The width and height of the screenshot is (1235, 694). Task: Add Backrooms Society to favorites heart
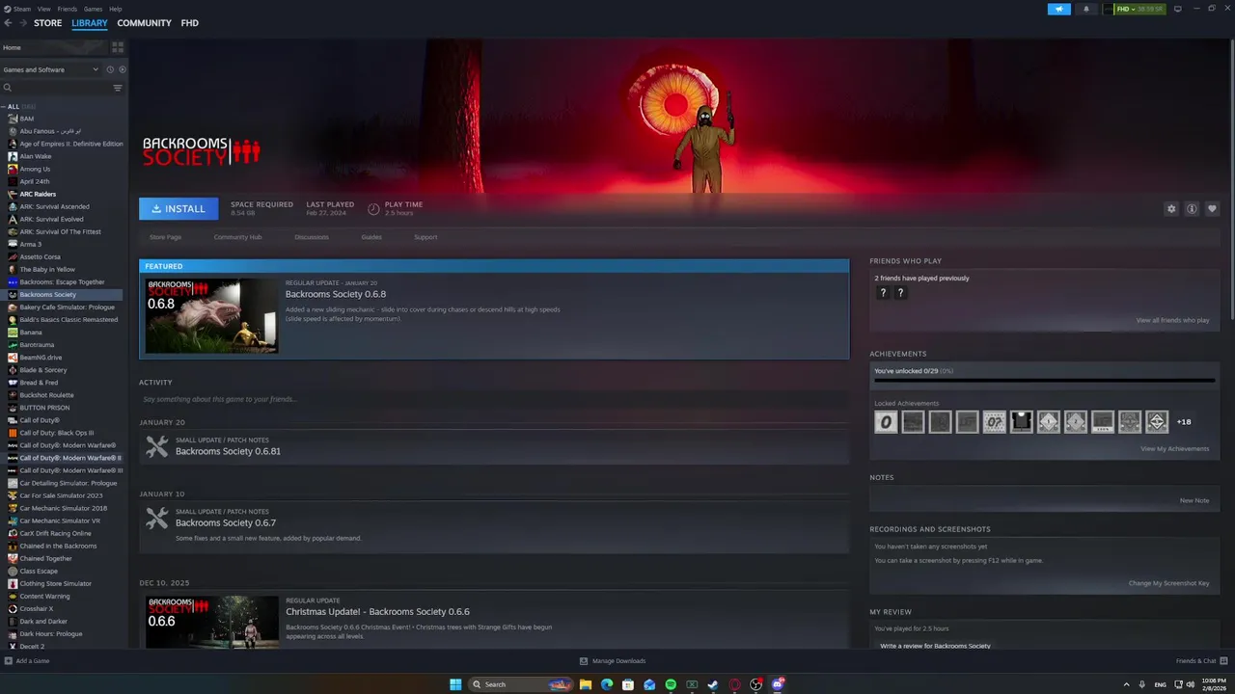pyautogui.click(x=1212, y=208)
